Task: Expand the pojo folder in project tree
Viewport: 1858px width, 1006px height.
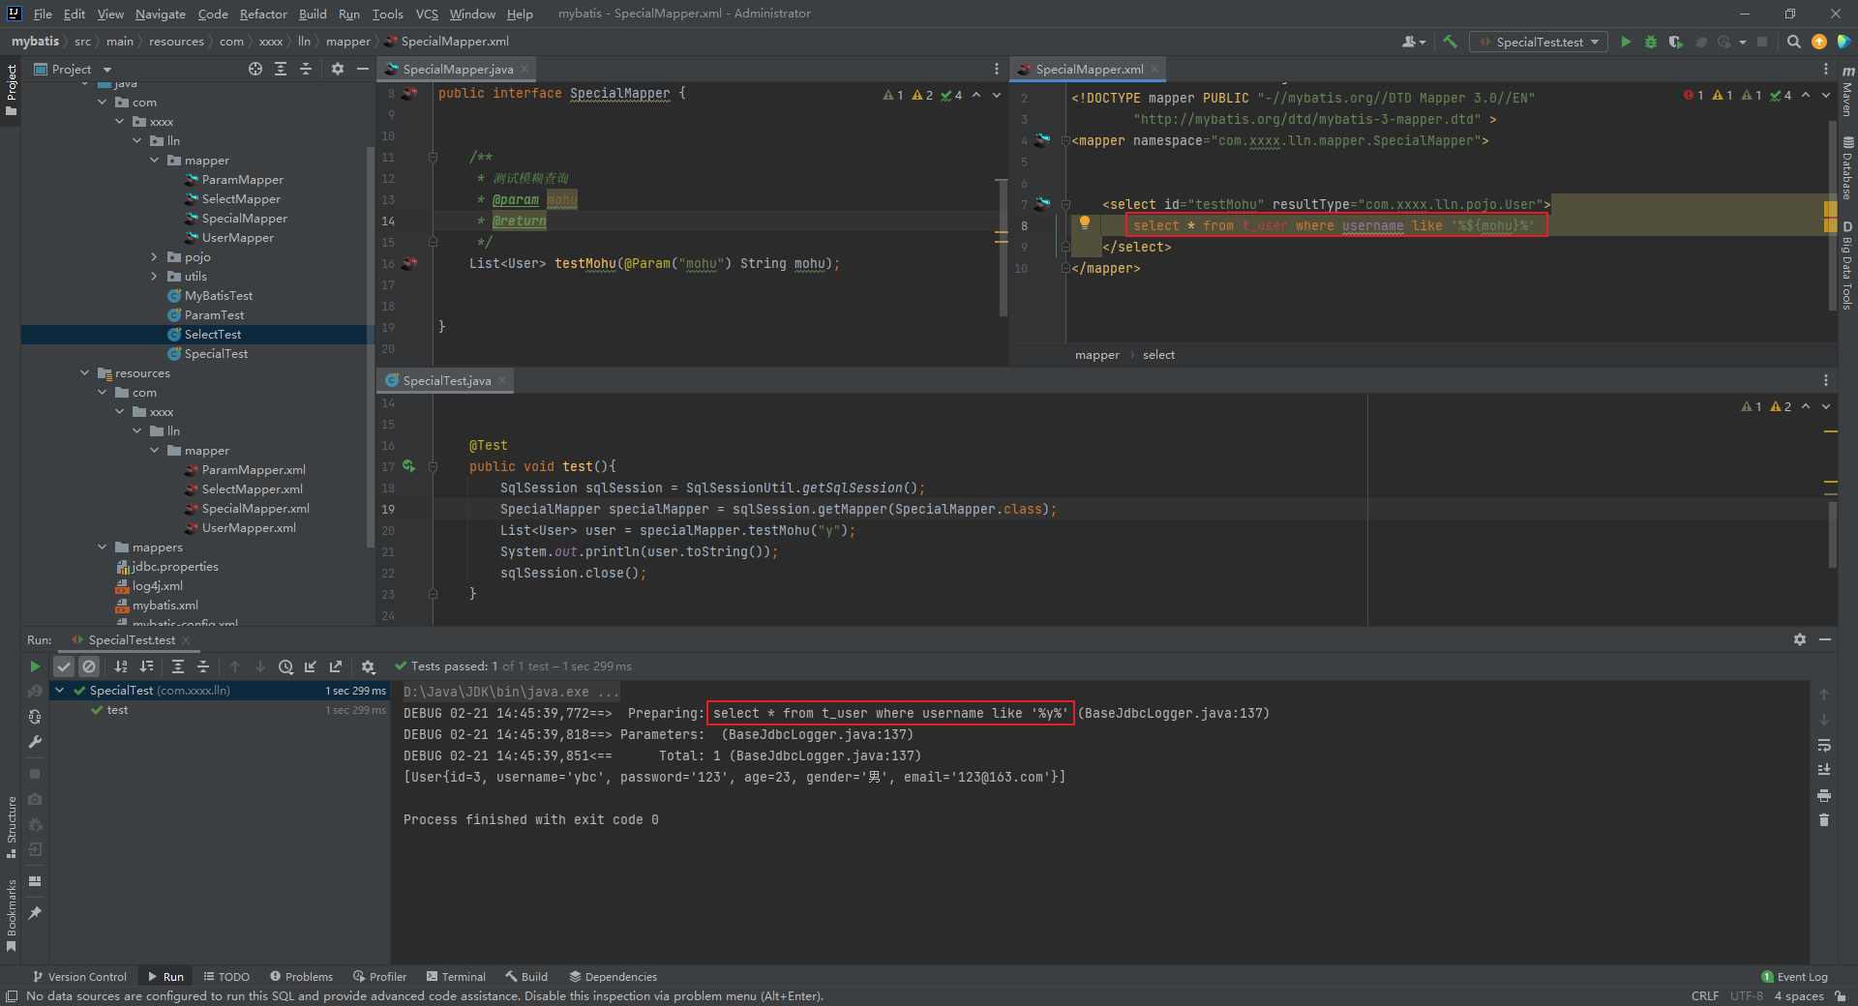Action: coord(154,257)
